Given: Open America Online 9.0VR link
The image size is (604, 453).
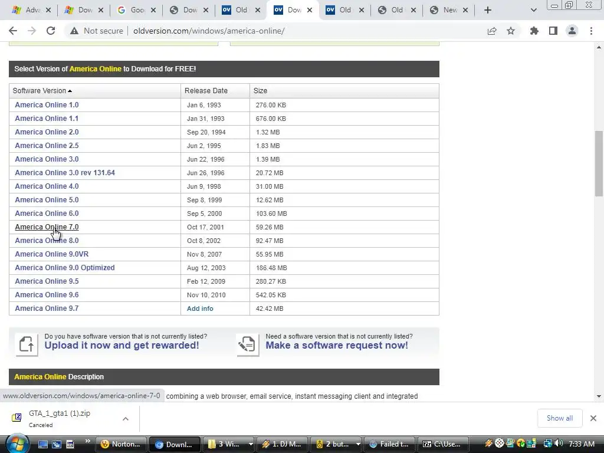Looking at the screenshot, I should coord(52,254).
